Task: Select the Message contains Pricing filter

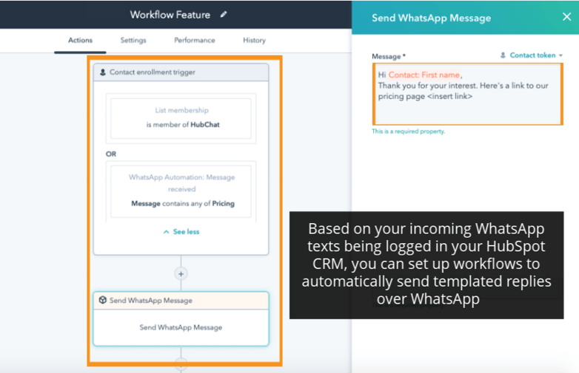Action: (181, 191)
